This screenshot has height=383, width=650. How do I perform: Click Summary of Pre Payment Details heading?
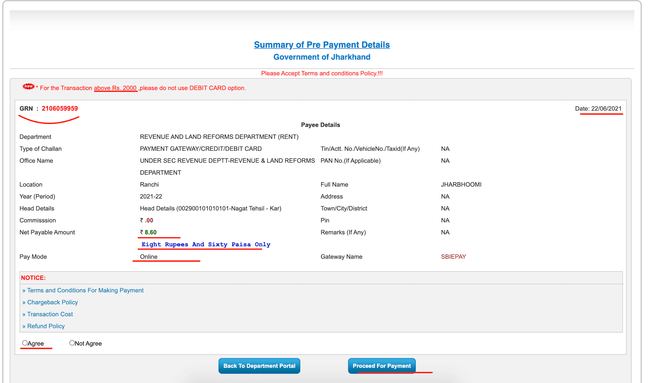(x=322, y=45)
